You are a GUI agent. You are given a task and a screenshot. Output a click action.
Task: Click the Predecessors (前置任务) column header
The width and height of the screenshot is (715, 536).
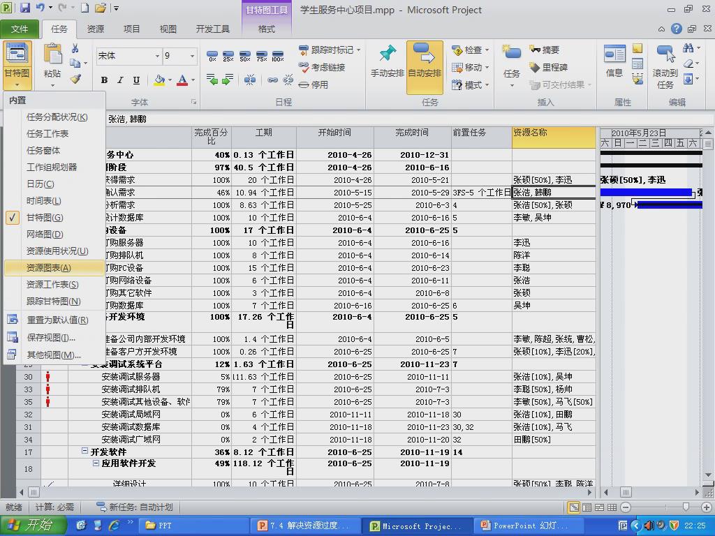[x=482, y=137]
